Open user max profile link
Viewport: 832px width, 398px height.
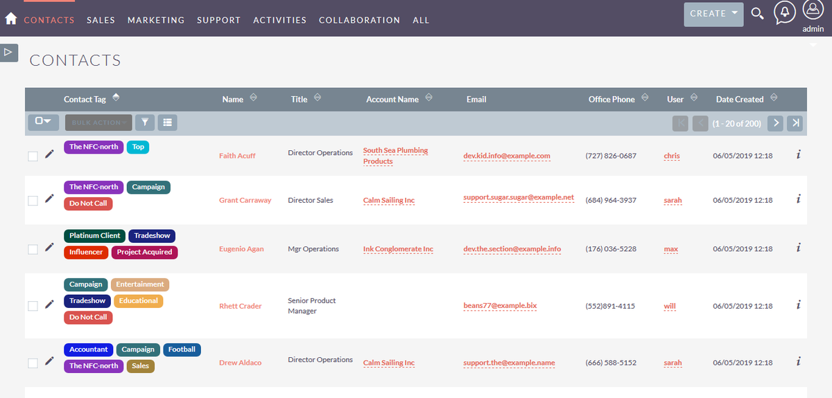point(670,248)
